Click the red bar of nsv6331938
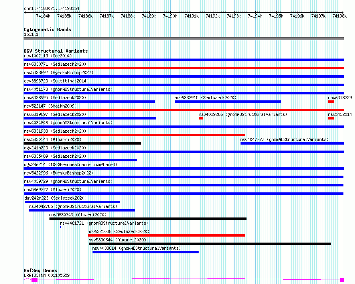 (x=134, y=135)
